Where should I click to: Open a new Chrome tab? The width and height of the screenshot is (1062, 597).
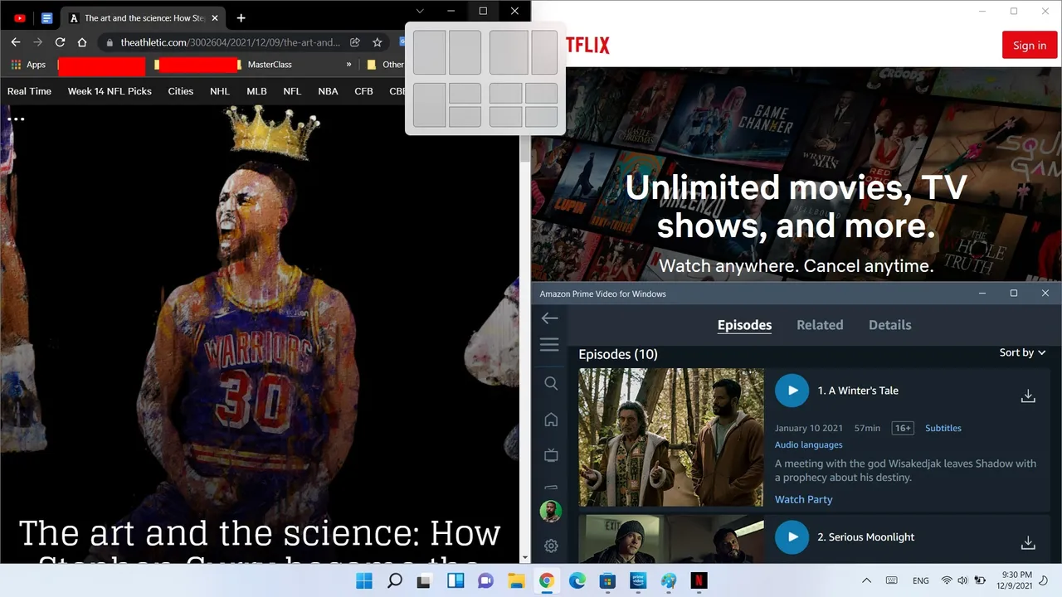point(241,17)
